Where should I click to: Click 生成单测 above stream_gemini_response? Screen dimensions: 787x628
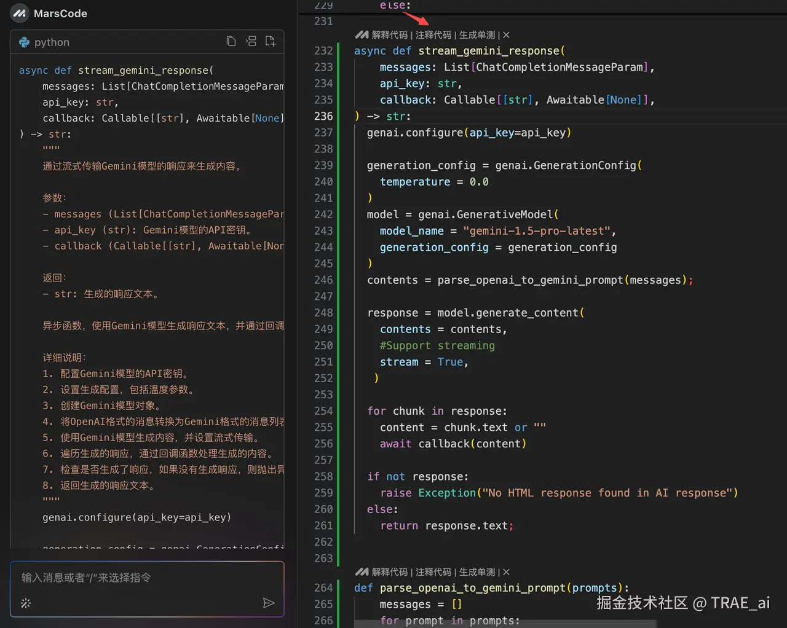coord(477,35)
